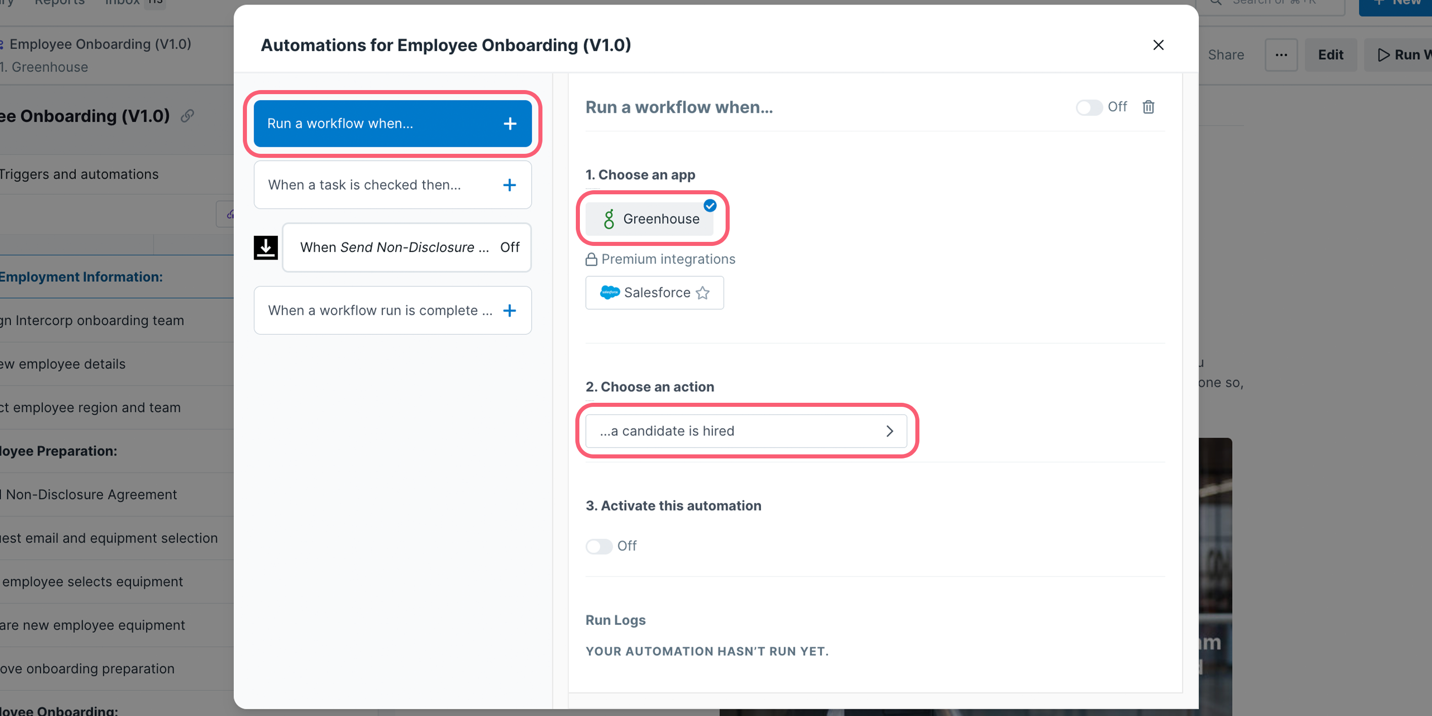Open the Reports menu in background

[x=60, y=3]
